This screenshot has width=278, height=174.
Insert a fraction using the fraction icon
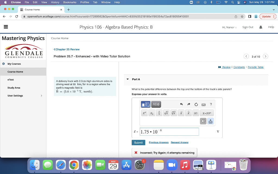coord(159,113)
